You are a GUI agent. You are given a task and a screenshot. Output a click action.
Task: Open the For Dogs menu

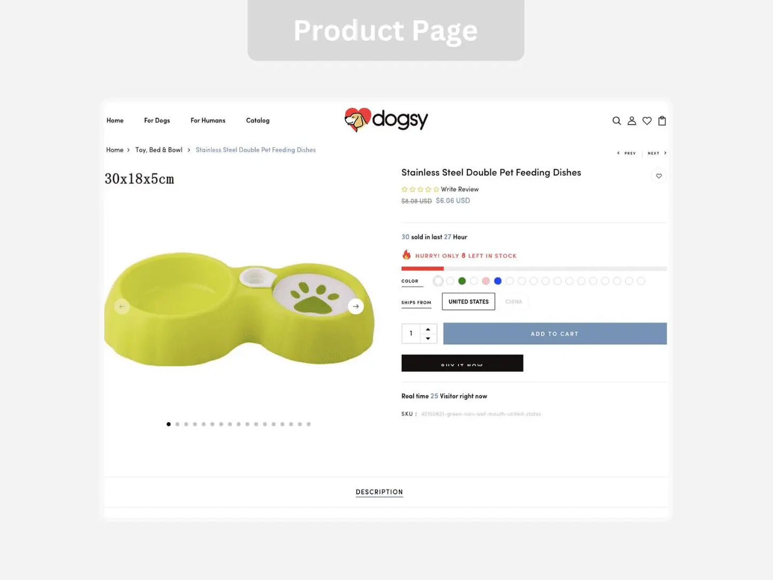(x=157, y=120)
